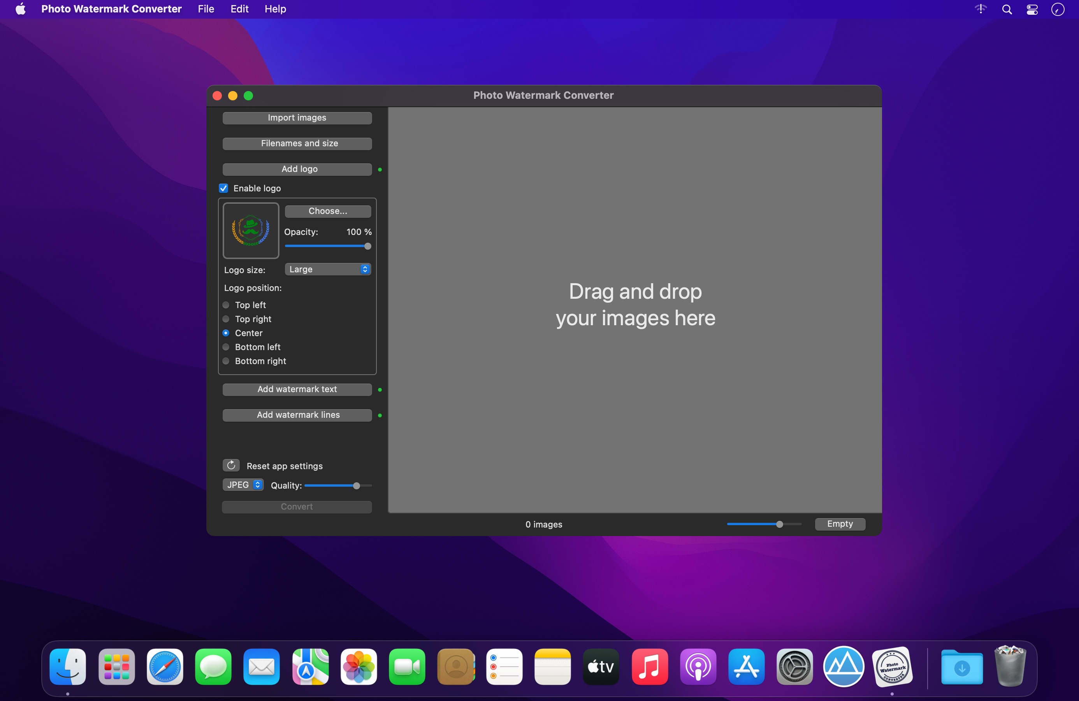Open the Logo size dropdown
The width and height of the screenshot is (1079, 701).
327,269
